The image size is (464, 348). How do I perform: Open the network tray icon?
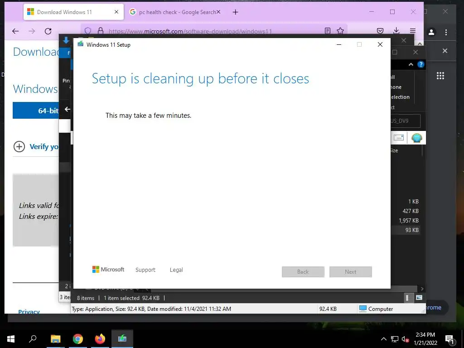(395, 339)
